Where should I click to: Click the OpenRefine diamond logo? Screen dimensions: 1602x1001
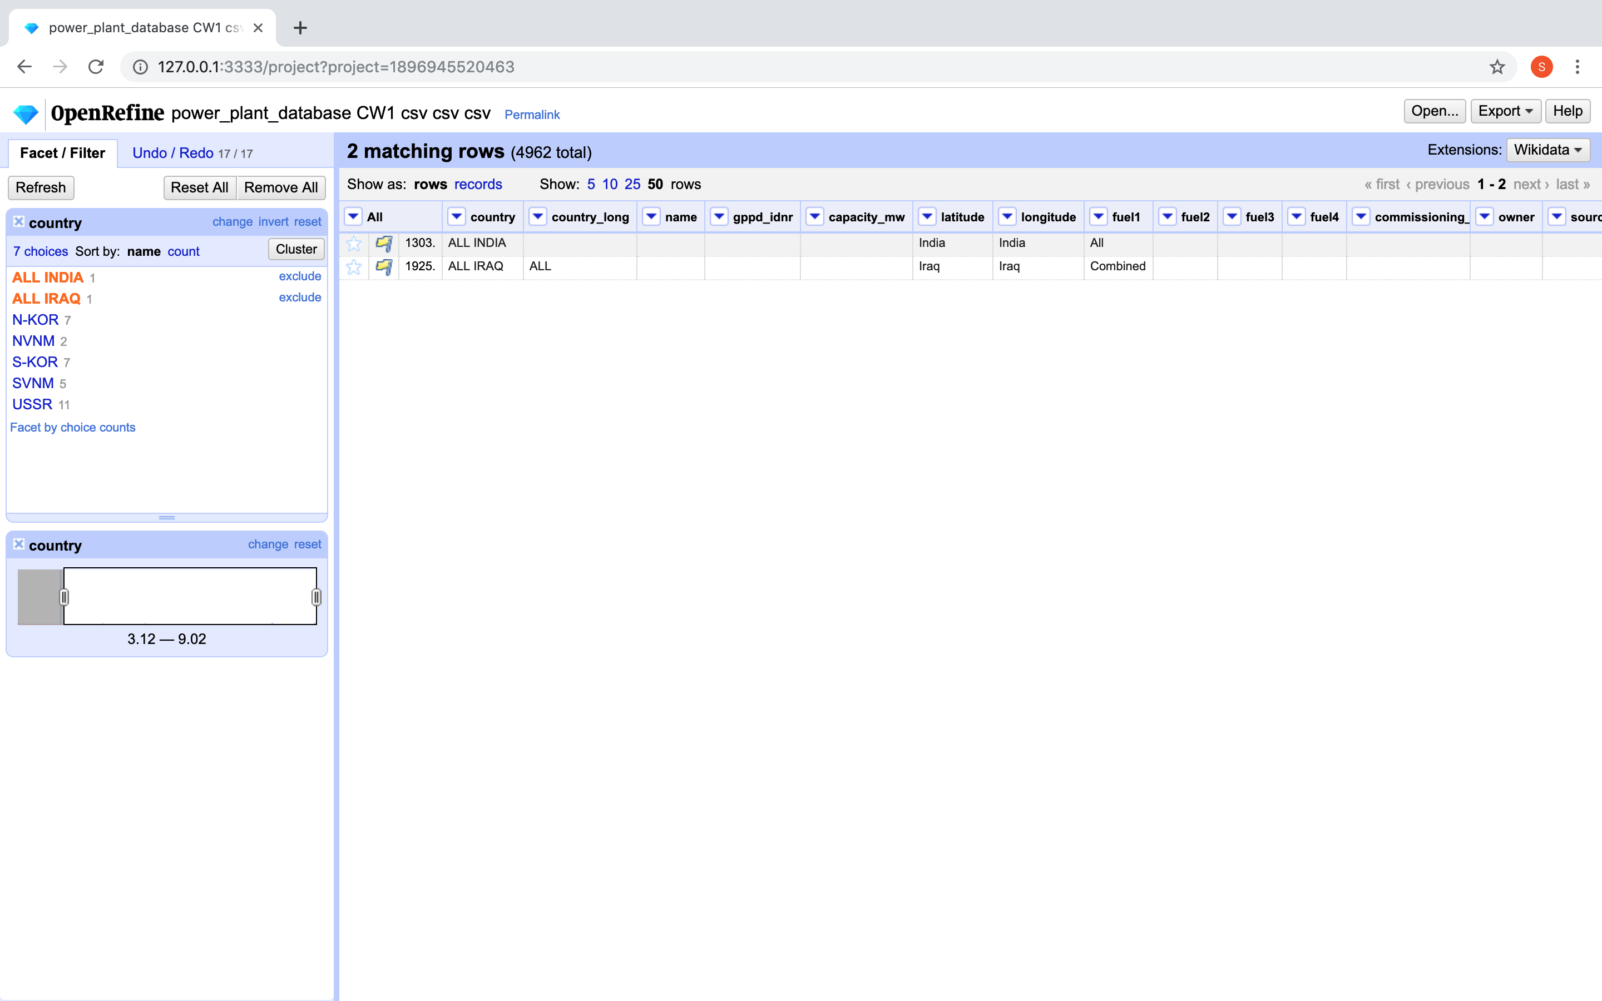(x=26, y=114)
